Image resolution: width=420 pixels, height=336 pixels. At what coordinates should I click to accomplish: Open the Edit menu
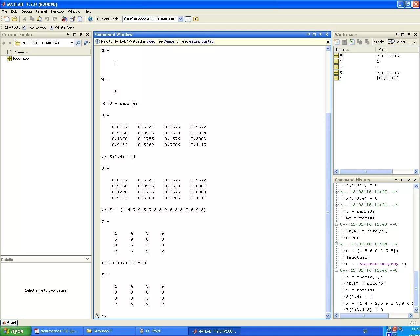(x=14, y=11)
